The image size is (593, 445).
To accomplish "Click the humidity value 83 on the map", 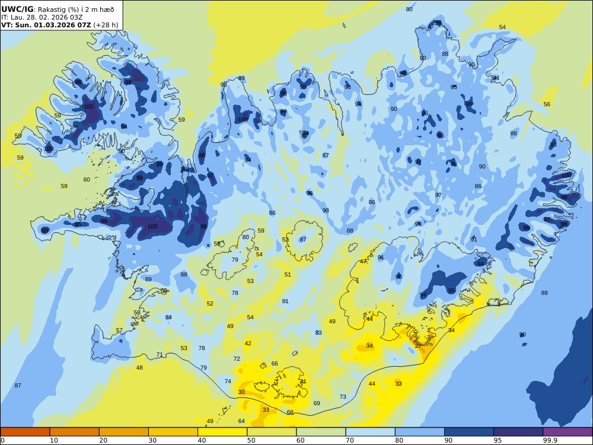I will [x=318, y=332].
